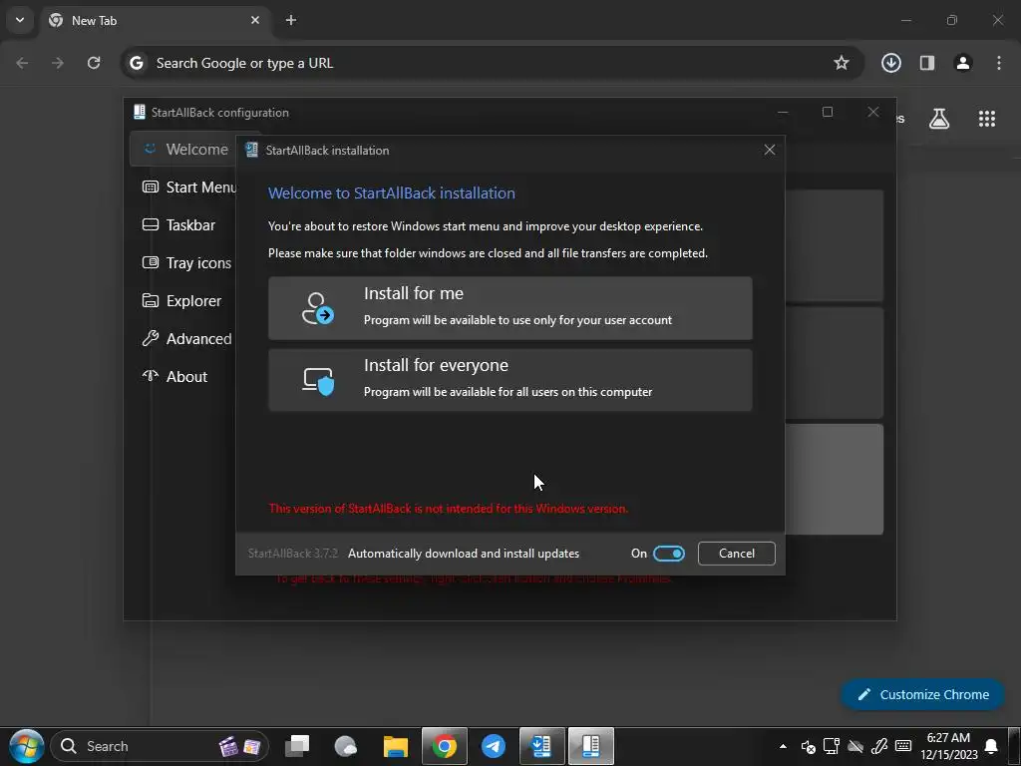1021x766 pixels.
Task: Bookmark this tab with the star icon
Action: 842,63
